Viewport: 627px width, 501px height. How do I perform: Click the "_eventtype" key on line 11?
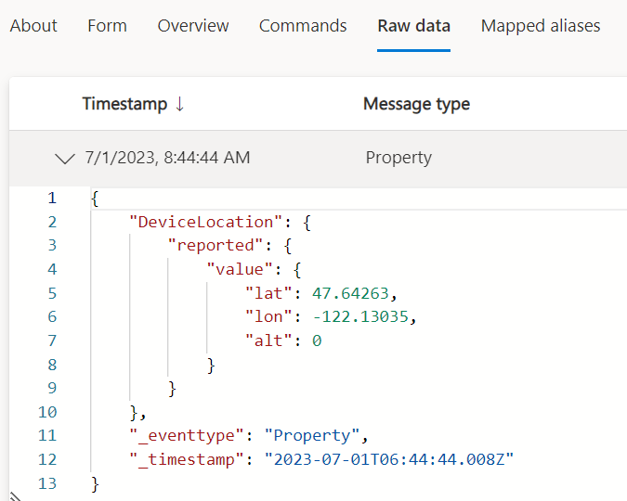187,435
